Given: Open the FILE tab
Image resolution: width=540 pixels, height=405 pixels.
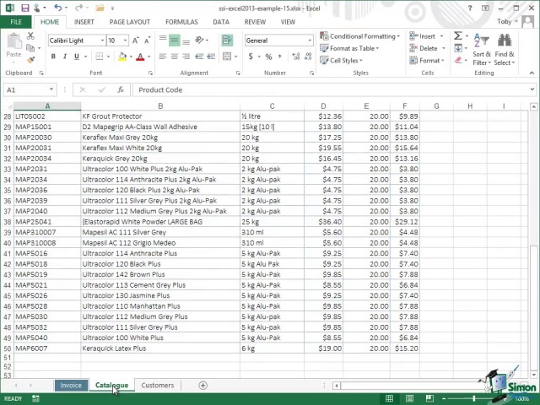Looking at the screenshot, I should pyautogui.click(x=16, y=22).
